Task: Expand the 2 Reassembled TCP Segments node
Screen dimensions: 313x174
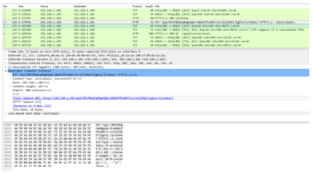Action: click(x=6, y=67)
